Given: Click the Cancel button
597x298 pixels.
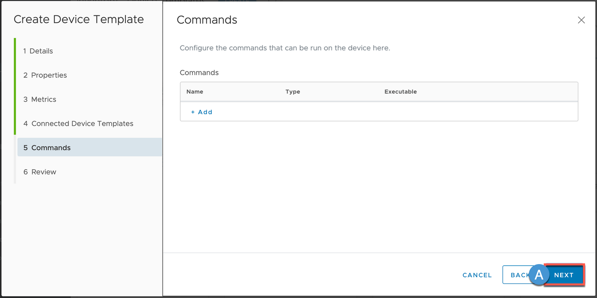Looking at the screenshot, I should pyautogui.click(x=477, y=275).
